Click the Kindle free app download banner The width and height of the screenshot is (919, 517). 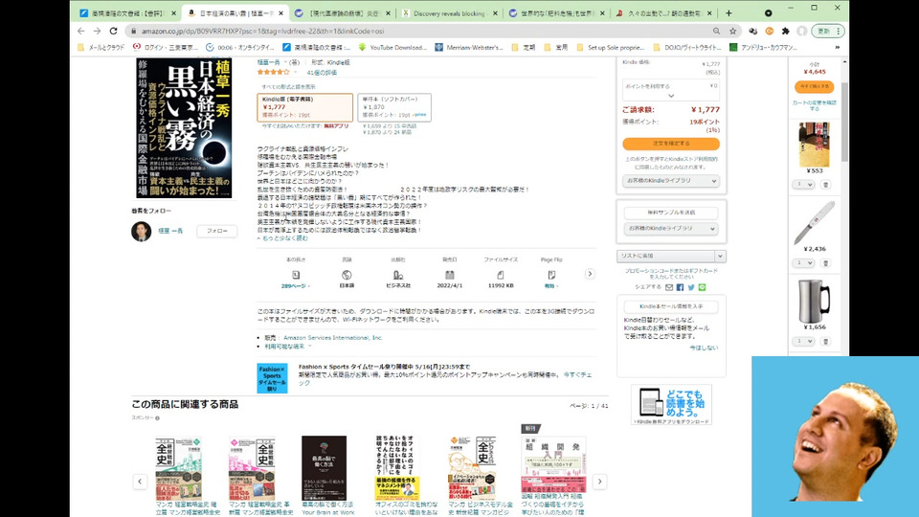tap(671, 404)
